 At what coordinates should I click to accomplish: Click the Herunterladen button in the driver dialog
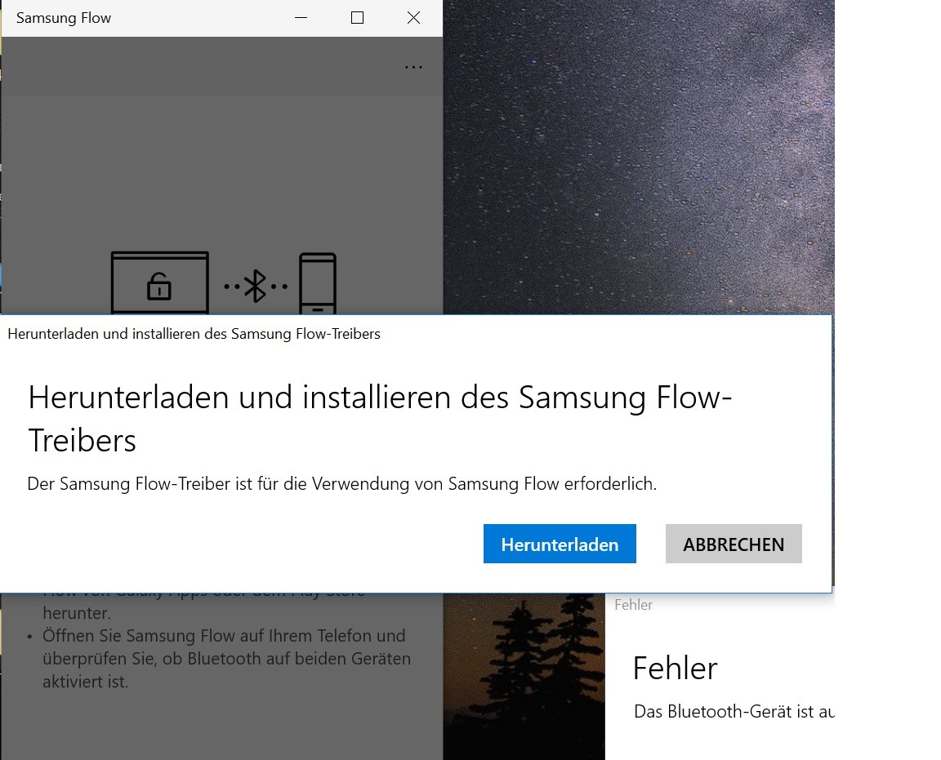click(560, 544)
